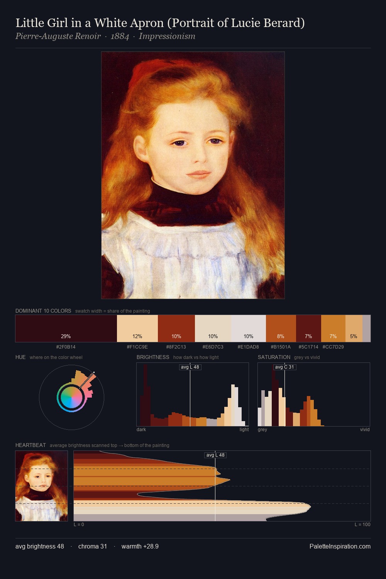Click the avg L 48 label in Brightness chart
This screenshot has height=579, width=386.
(190, 367)
